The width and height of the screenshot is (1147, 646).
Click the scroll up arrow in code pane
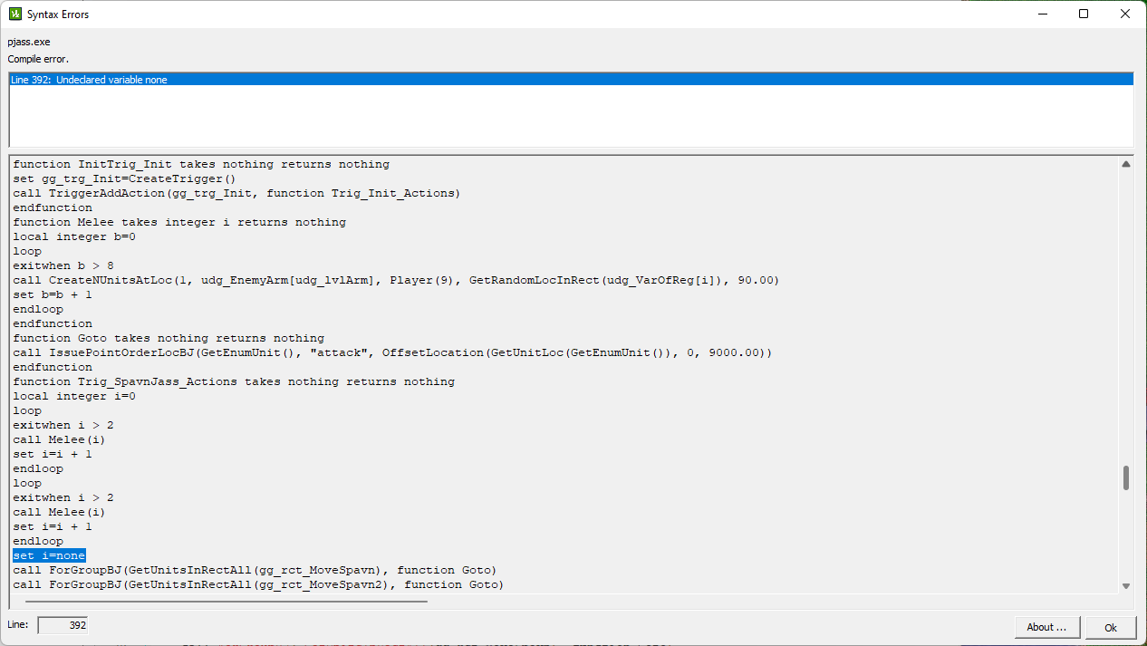[1125, 165]
